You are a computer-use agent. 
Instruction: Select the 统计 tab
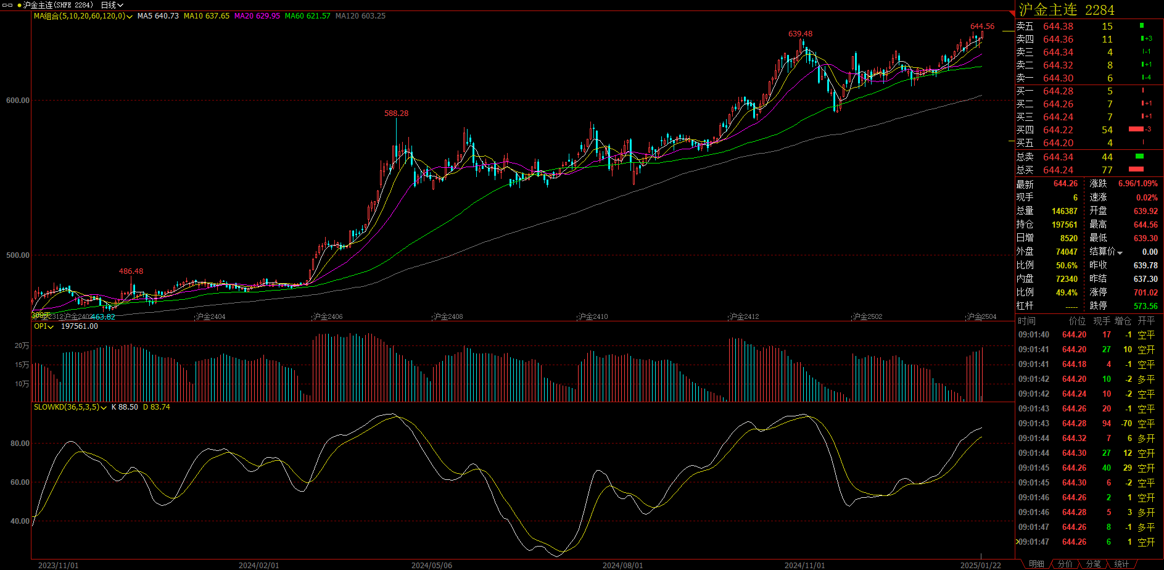point(1121,564)
